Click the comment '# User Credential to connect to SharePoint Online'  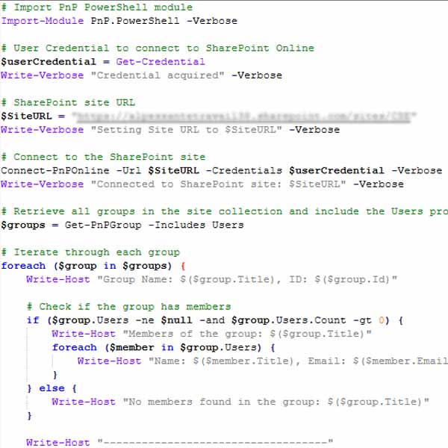coord(158,48)
